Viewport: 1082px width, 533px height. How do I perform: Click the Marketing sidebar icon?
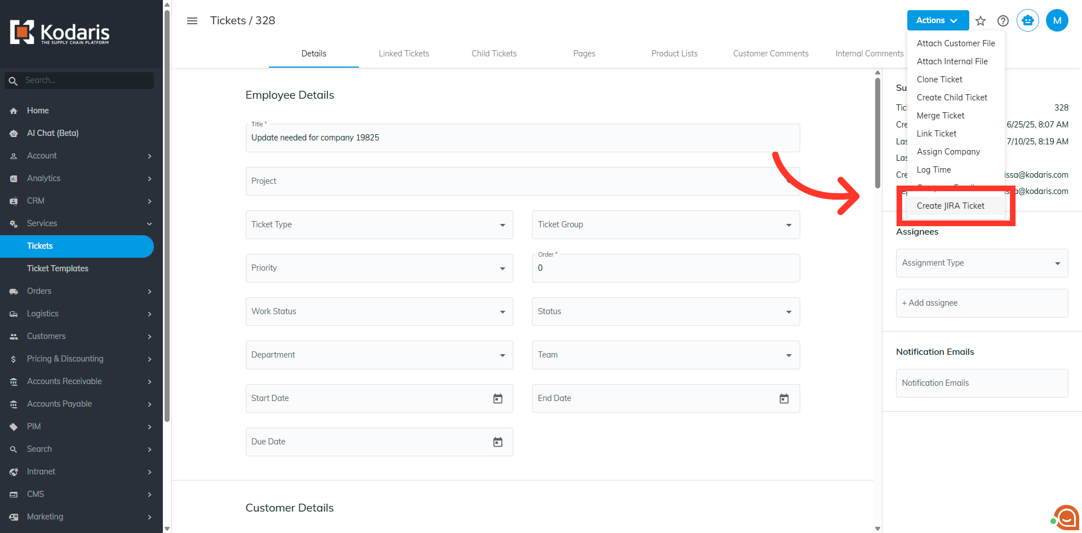click(x=14, y=517)
